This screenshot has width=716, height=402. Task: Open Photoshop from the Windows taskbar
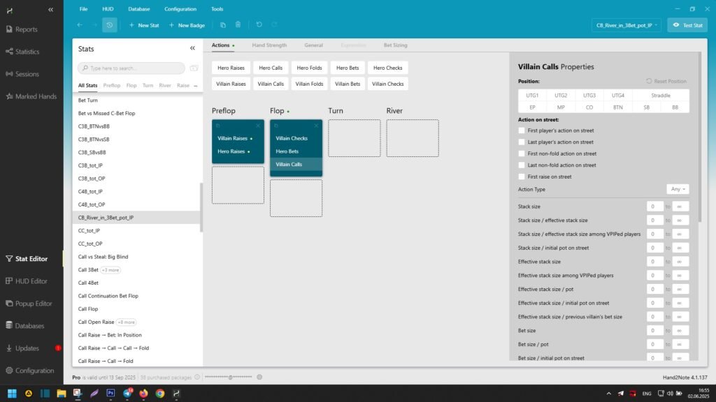tap(110, 393)
